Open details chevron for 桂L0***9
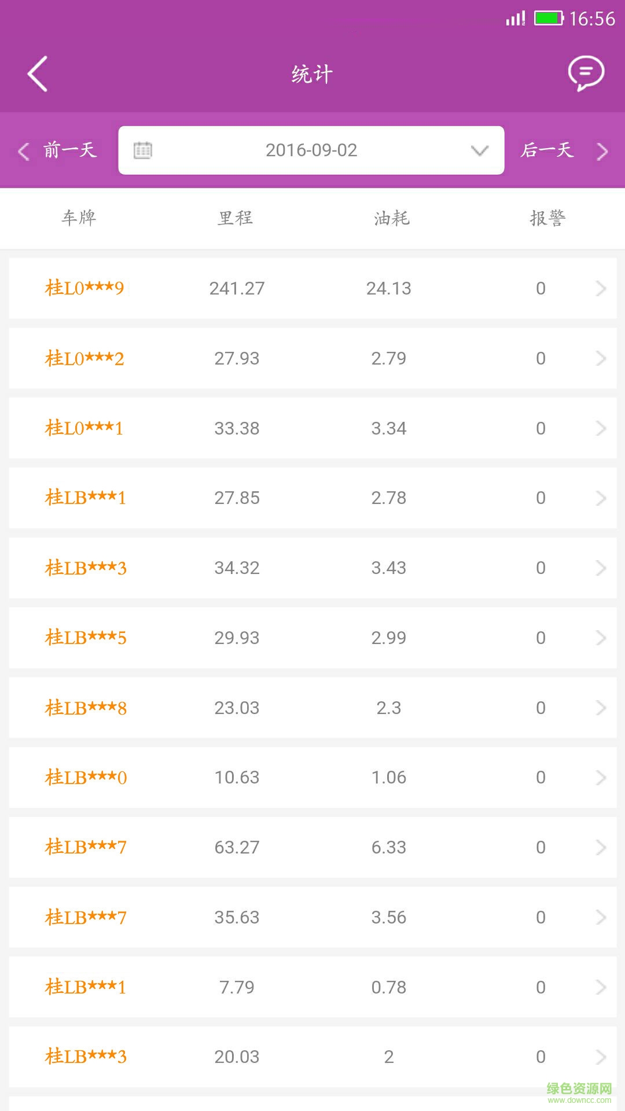Image resolution: width=625 pixels, height=1111 pixels. point(601,288)
